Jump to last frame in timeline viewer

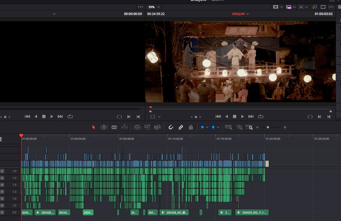pyautogui.click(x=251, y=117)
